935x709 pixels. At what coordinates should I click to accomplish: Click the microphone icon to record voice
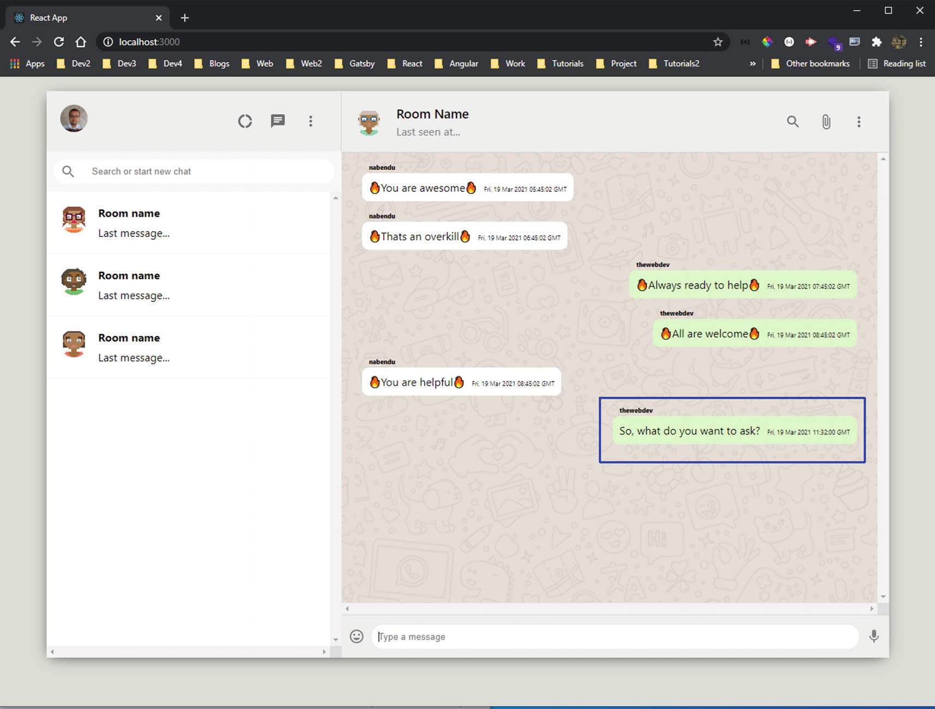(x=873, y=636)
